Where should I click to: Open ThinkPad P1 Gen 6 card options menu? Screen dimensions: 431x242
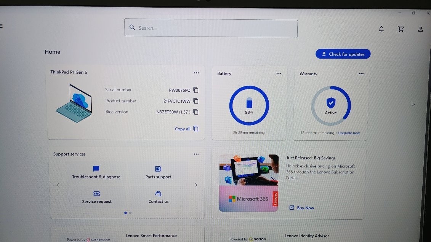coord(196,73)
